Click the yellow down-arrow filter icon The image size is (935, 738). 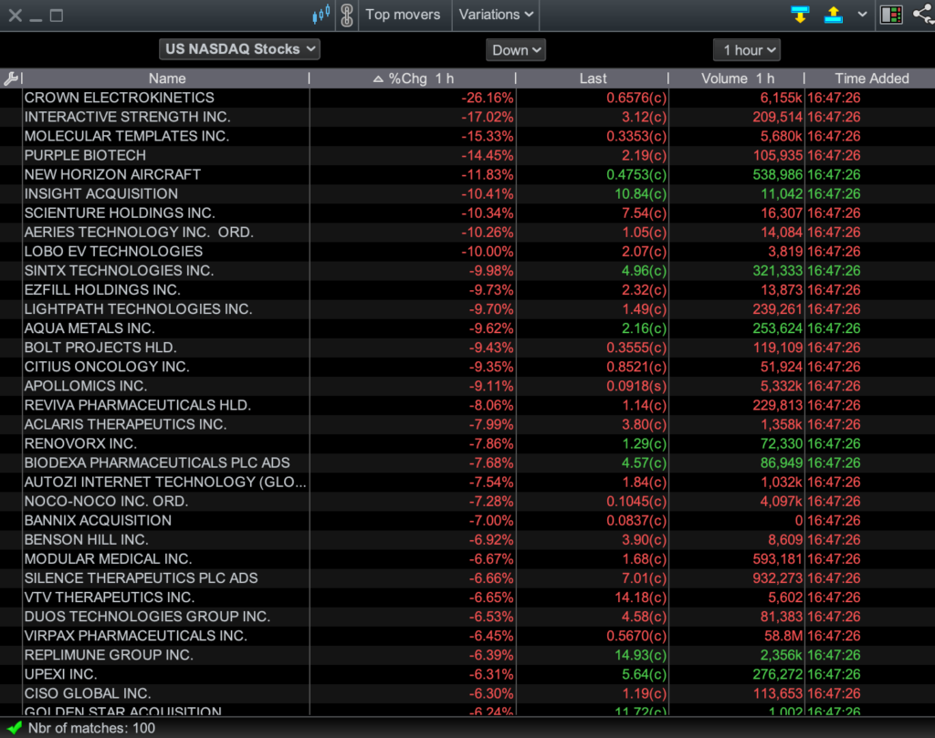tap(800, 15)
